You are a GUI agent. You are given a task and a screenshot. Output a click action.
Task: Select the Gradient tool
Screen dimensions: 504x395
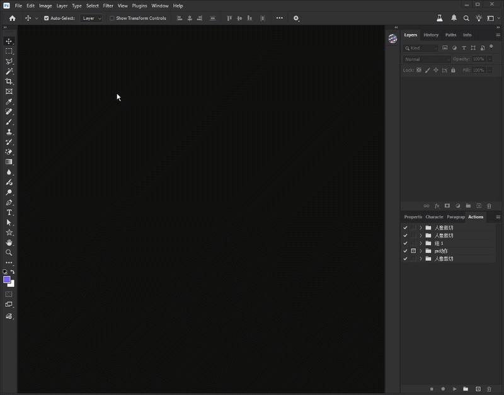pyautogui.click(x=9, y=162)
